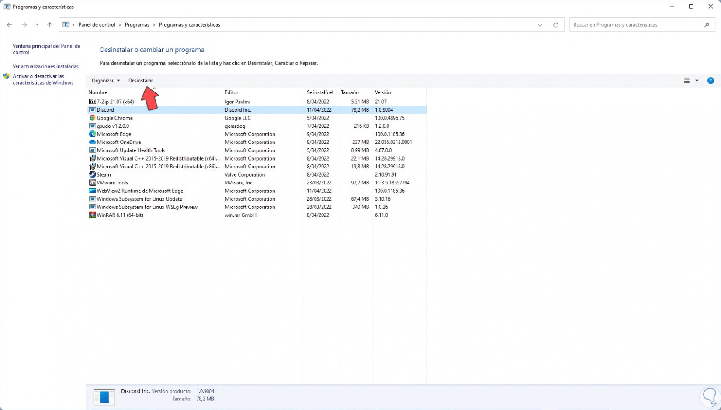The width and height of the screenshot is (721, 410).
Task: Click the Microsoft Edge icon
Action: tap(92, 134)
